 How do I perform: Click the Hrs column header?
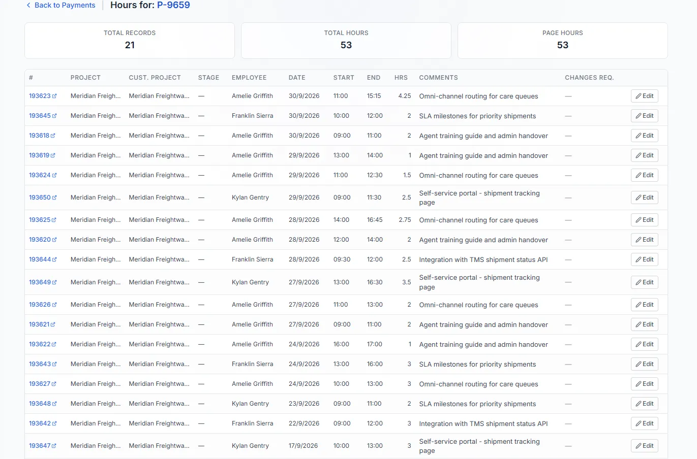click(401, 78)
